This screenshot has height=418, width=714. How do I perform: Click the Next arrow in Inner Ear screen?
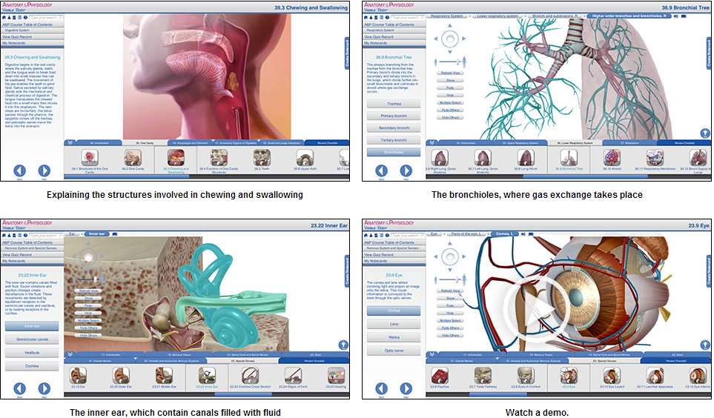44,388
